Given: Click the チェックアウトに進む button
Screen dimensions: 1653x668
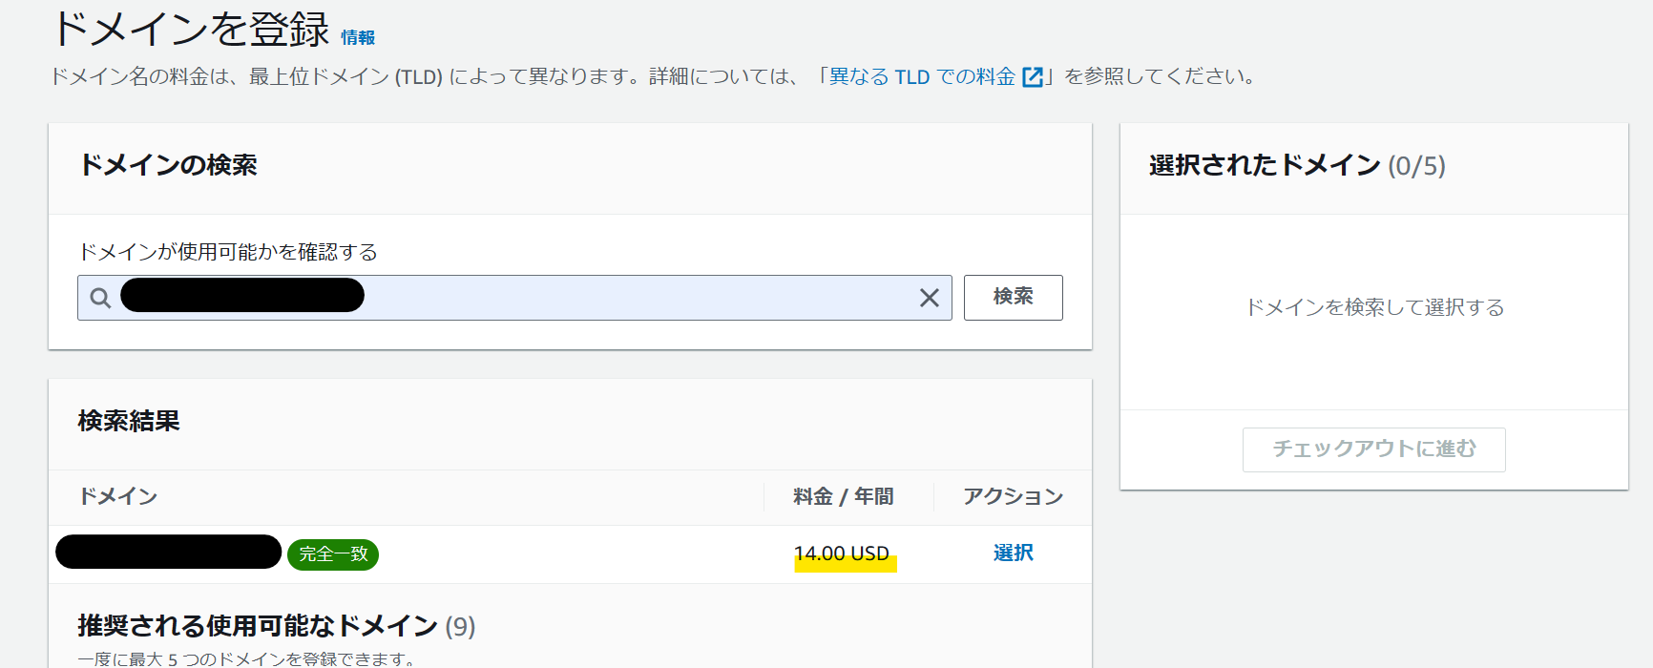Looking at the screenshot, I should [x=1373, y=449].
